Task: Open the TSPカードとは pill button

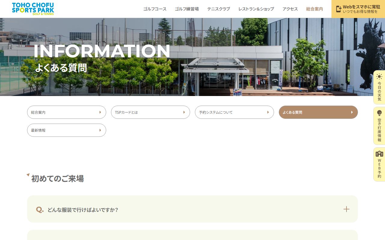Action: tap(150, 112)
